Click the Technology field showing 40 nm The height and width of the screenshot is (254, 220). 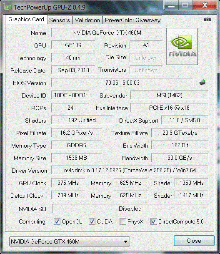tap(73, 58)
